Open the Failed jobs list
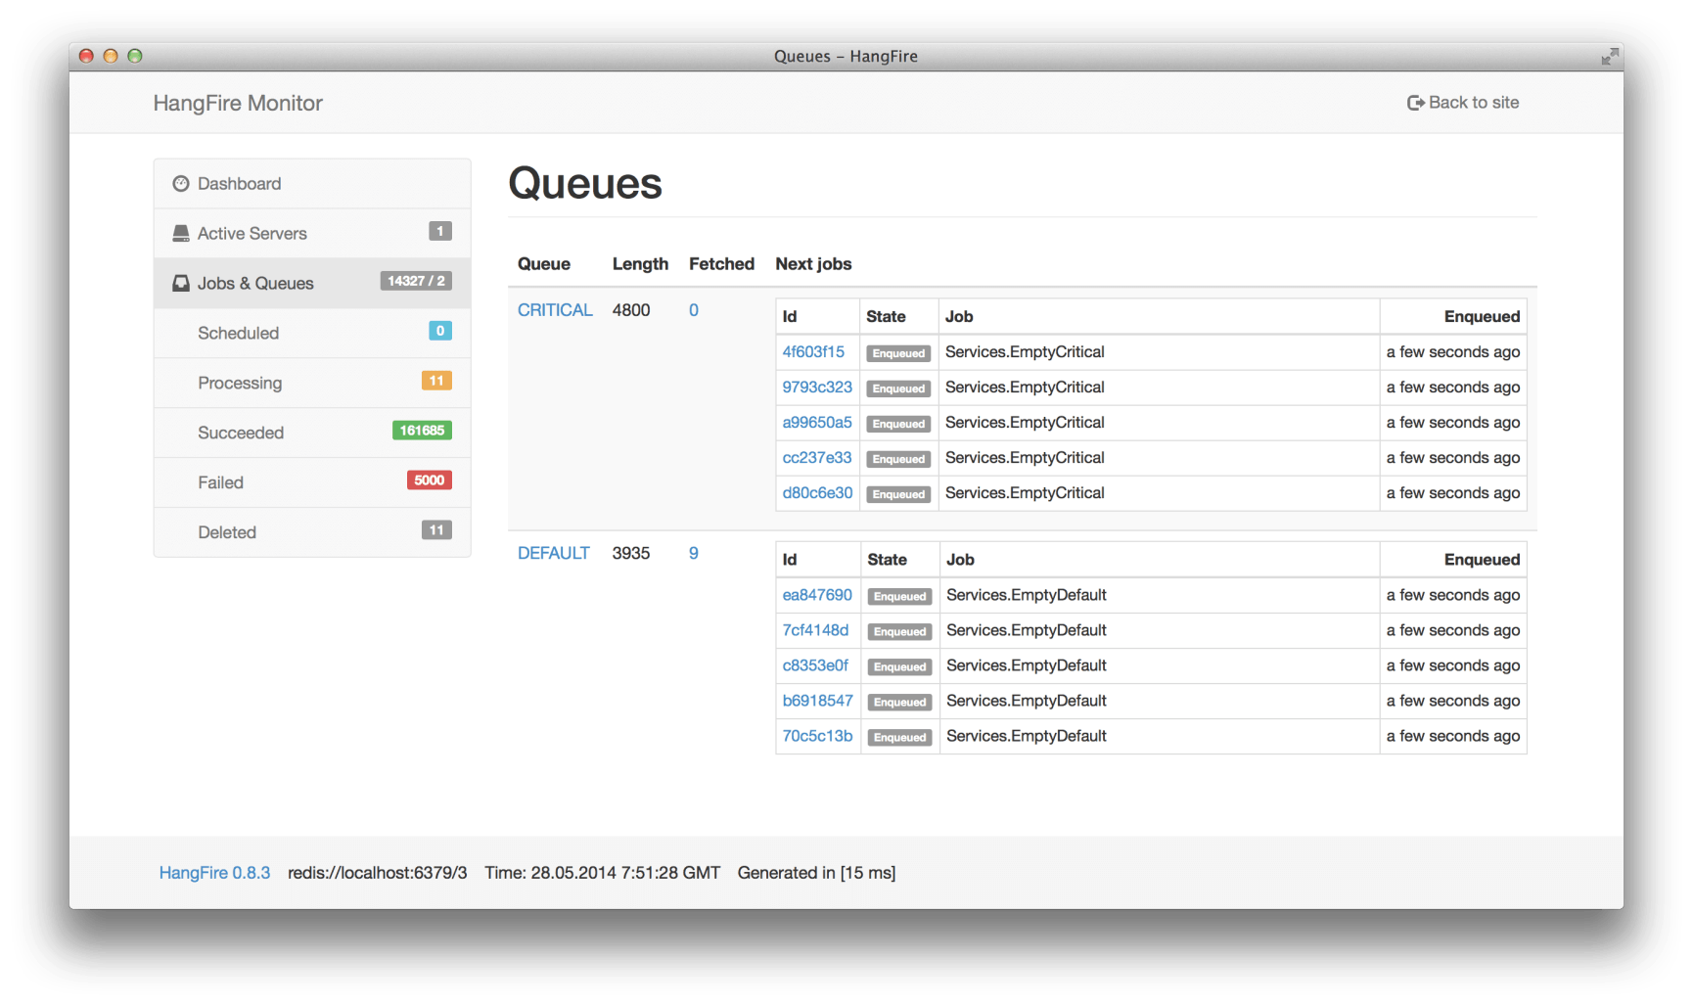This screenshot has width=1693, height=1005. tap(312, 483)
